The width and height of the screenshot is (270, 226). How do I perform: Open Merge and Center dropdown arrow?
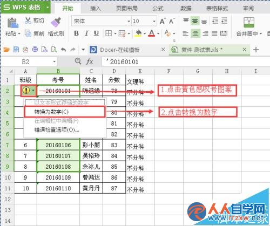coord(260,33)
